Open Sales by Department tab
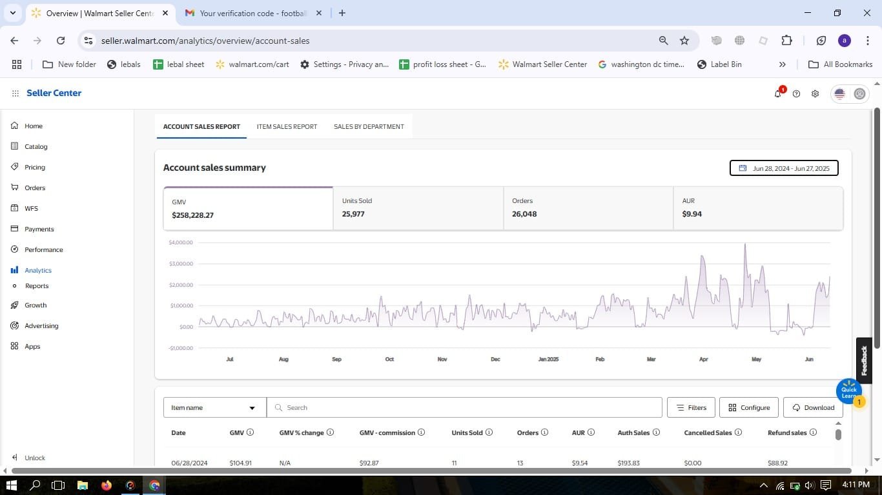 point(369,126)
